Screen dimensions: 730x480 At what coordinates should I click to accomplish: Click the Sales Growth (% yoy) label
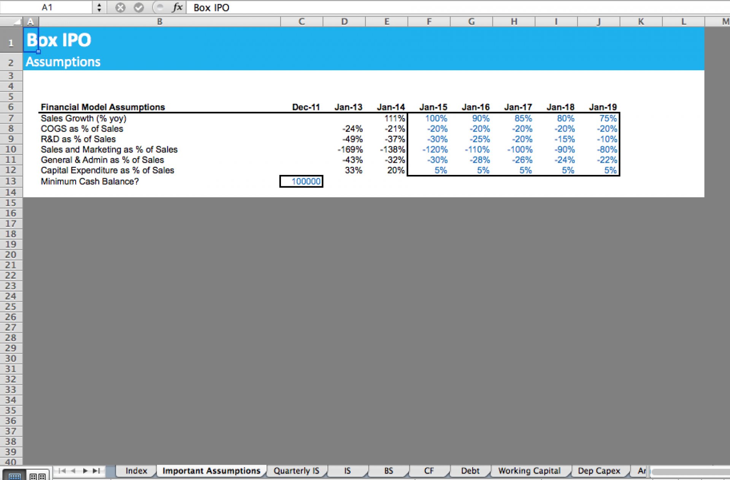[x=83, y=118]
